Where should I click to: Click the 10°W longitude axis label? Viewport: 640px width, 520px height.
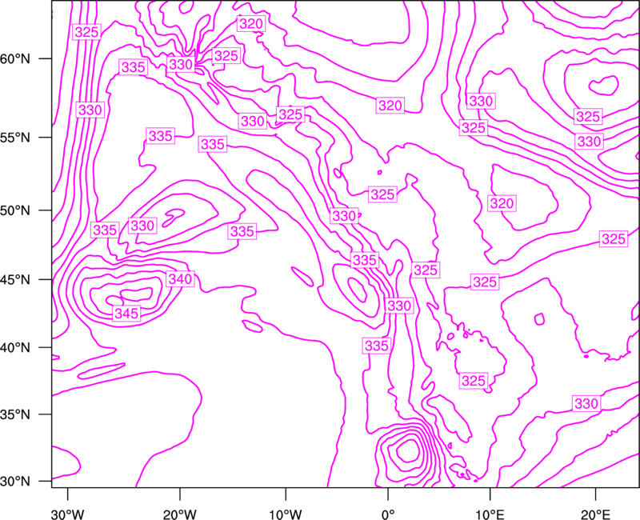click(286, 514)
